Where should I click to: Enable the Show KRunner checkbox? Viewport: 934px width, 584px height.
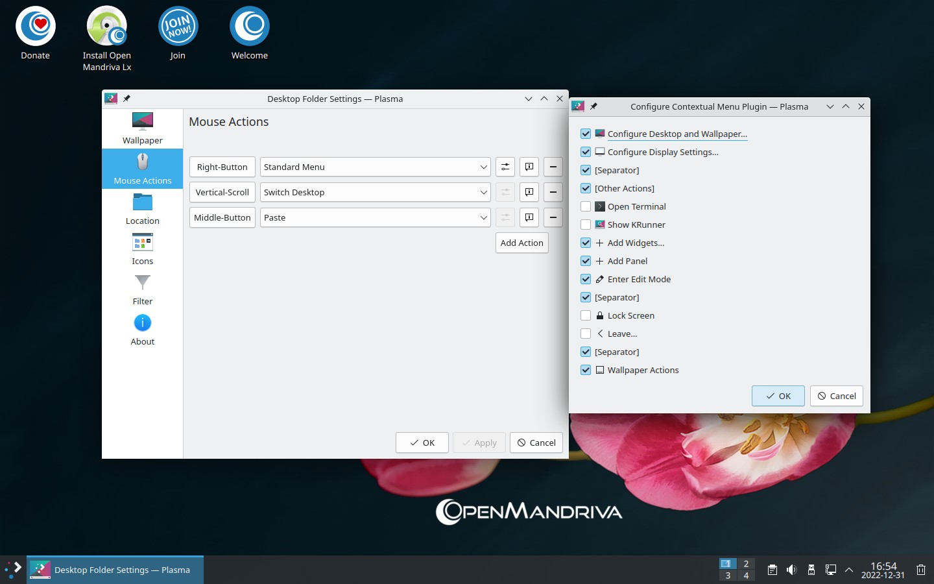(x=586, y=225)
